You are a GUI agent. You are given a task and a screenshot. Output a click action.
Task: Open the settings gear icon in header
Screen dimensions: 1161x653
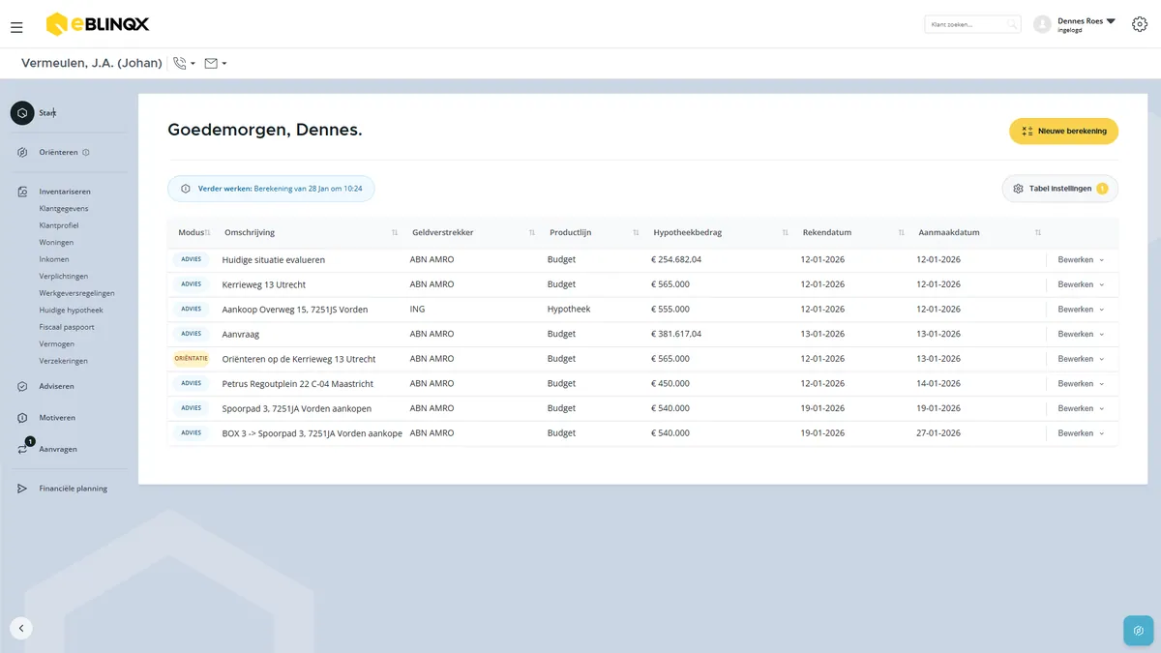point(1139,25)
